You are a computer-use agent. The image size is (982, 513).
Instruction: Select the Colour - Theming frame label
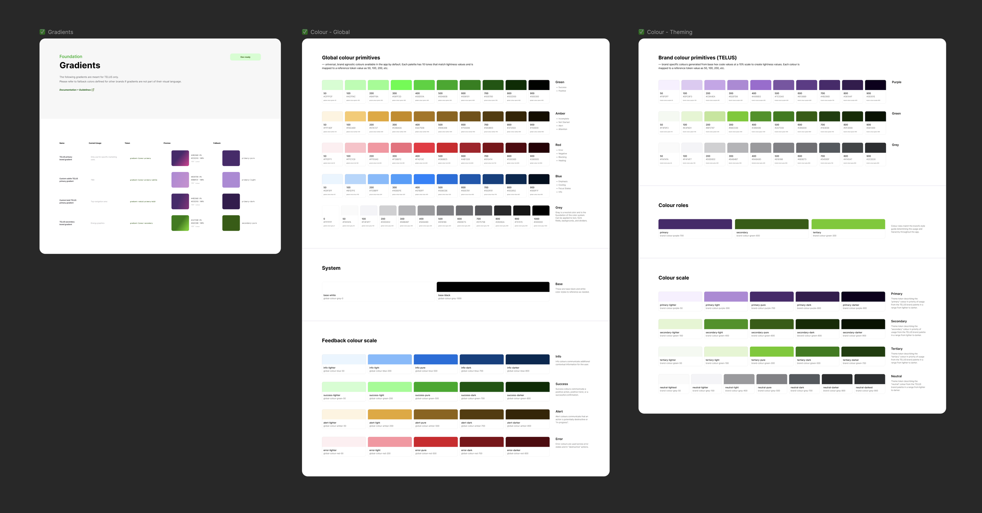click(669, 32)
